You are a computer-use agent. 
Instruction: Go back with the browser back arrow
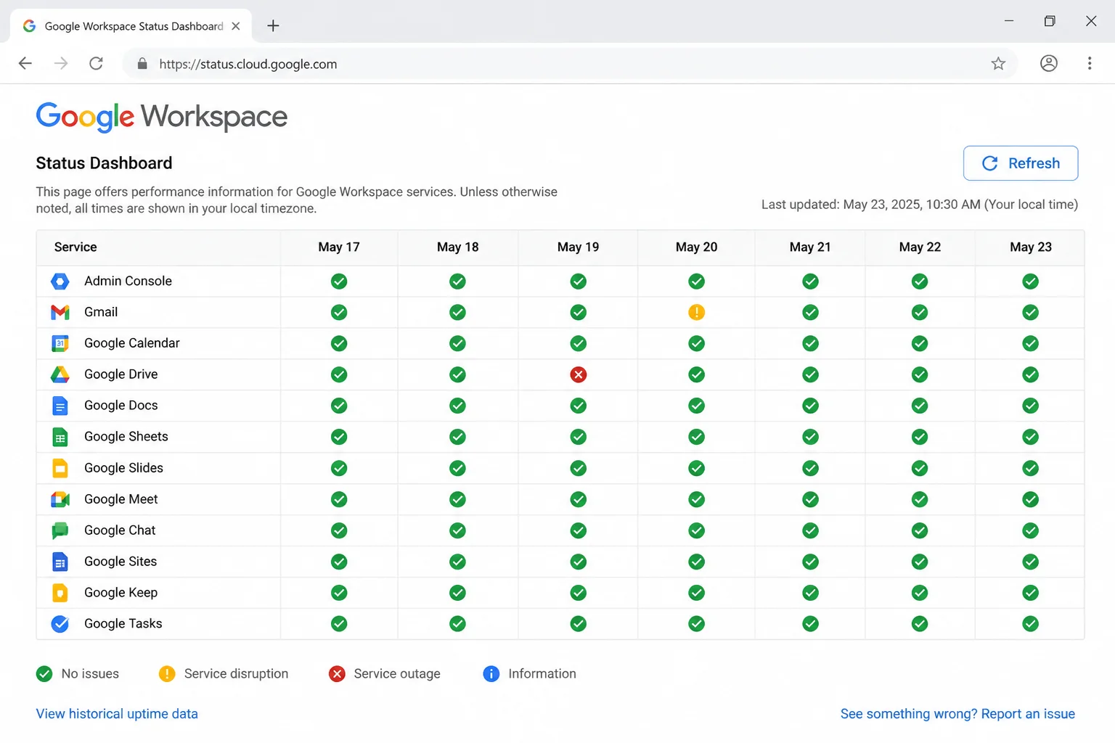(25, 64)
